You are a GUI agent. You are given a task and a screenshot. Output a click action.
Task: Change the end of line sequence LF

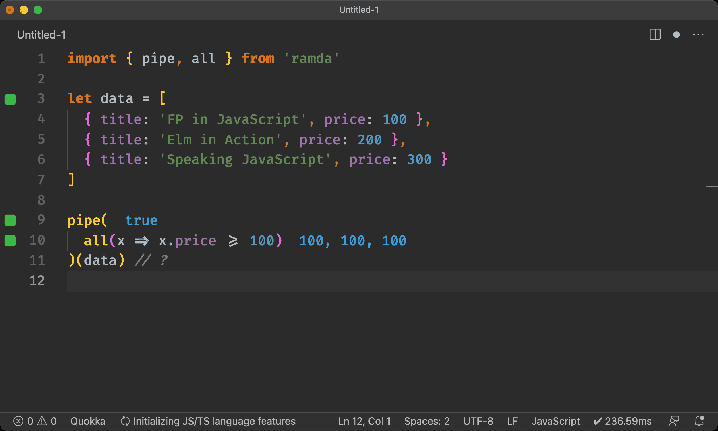click(x=512, y=421)
